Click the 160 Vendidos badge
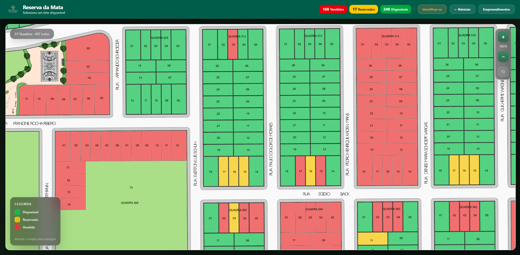Screen dimensions: 520x255 333,9
